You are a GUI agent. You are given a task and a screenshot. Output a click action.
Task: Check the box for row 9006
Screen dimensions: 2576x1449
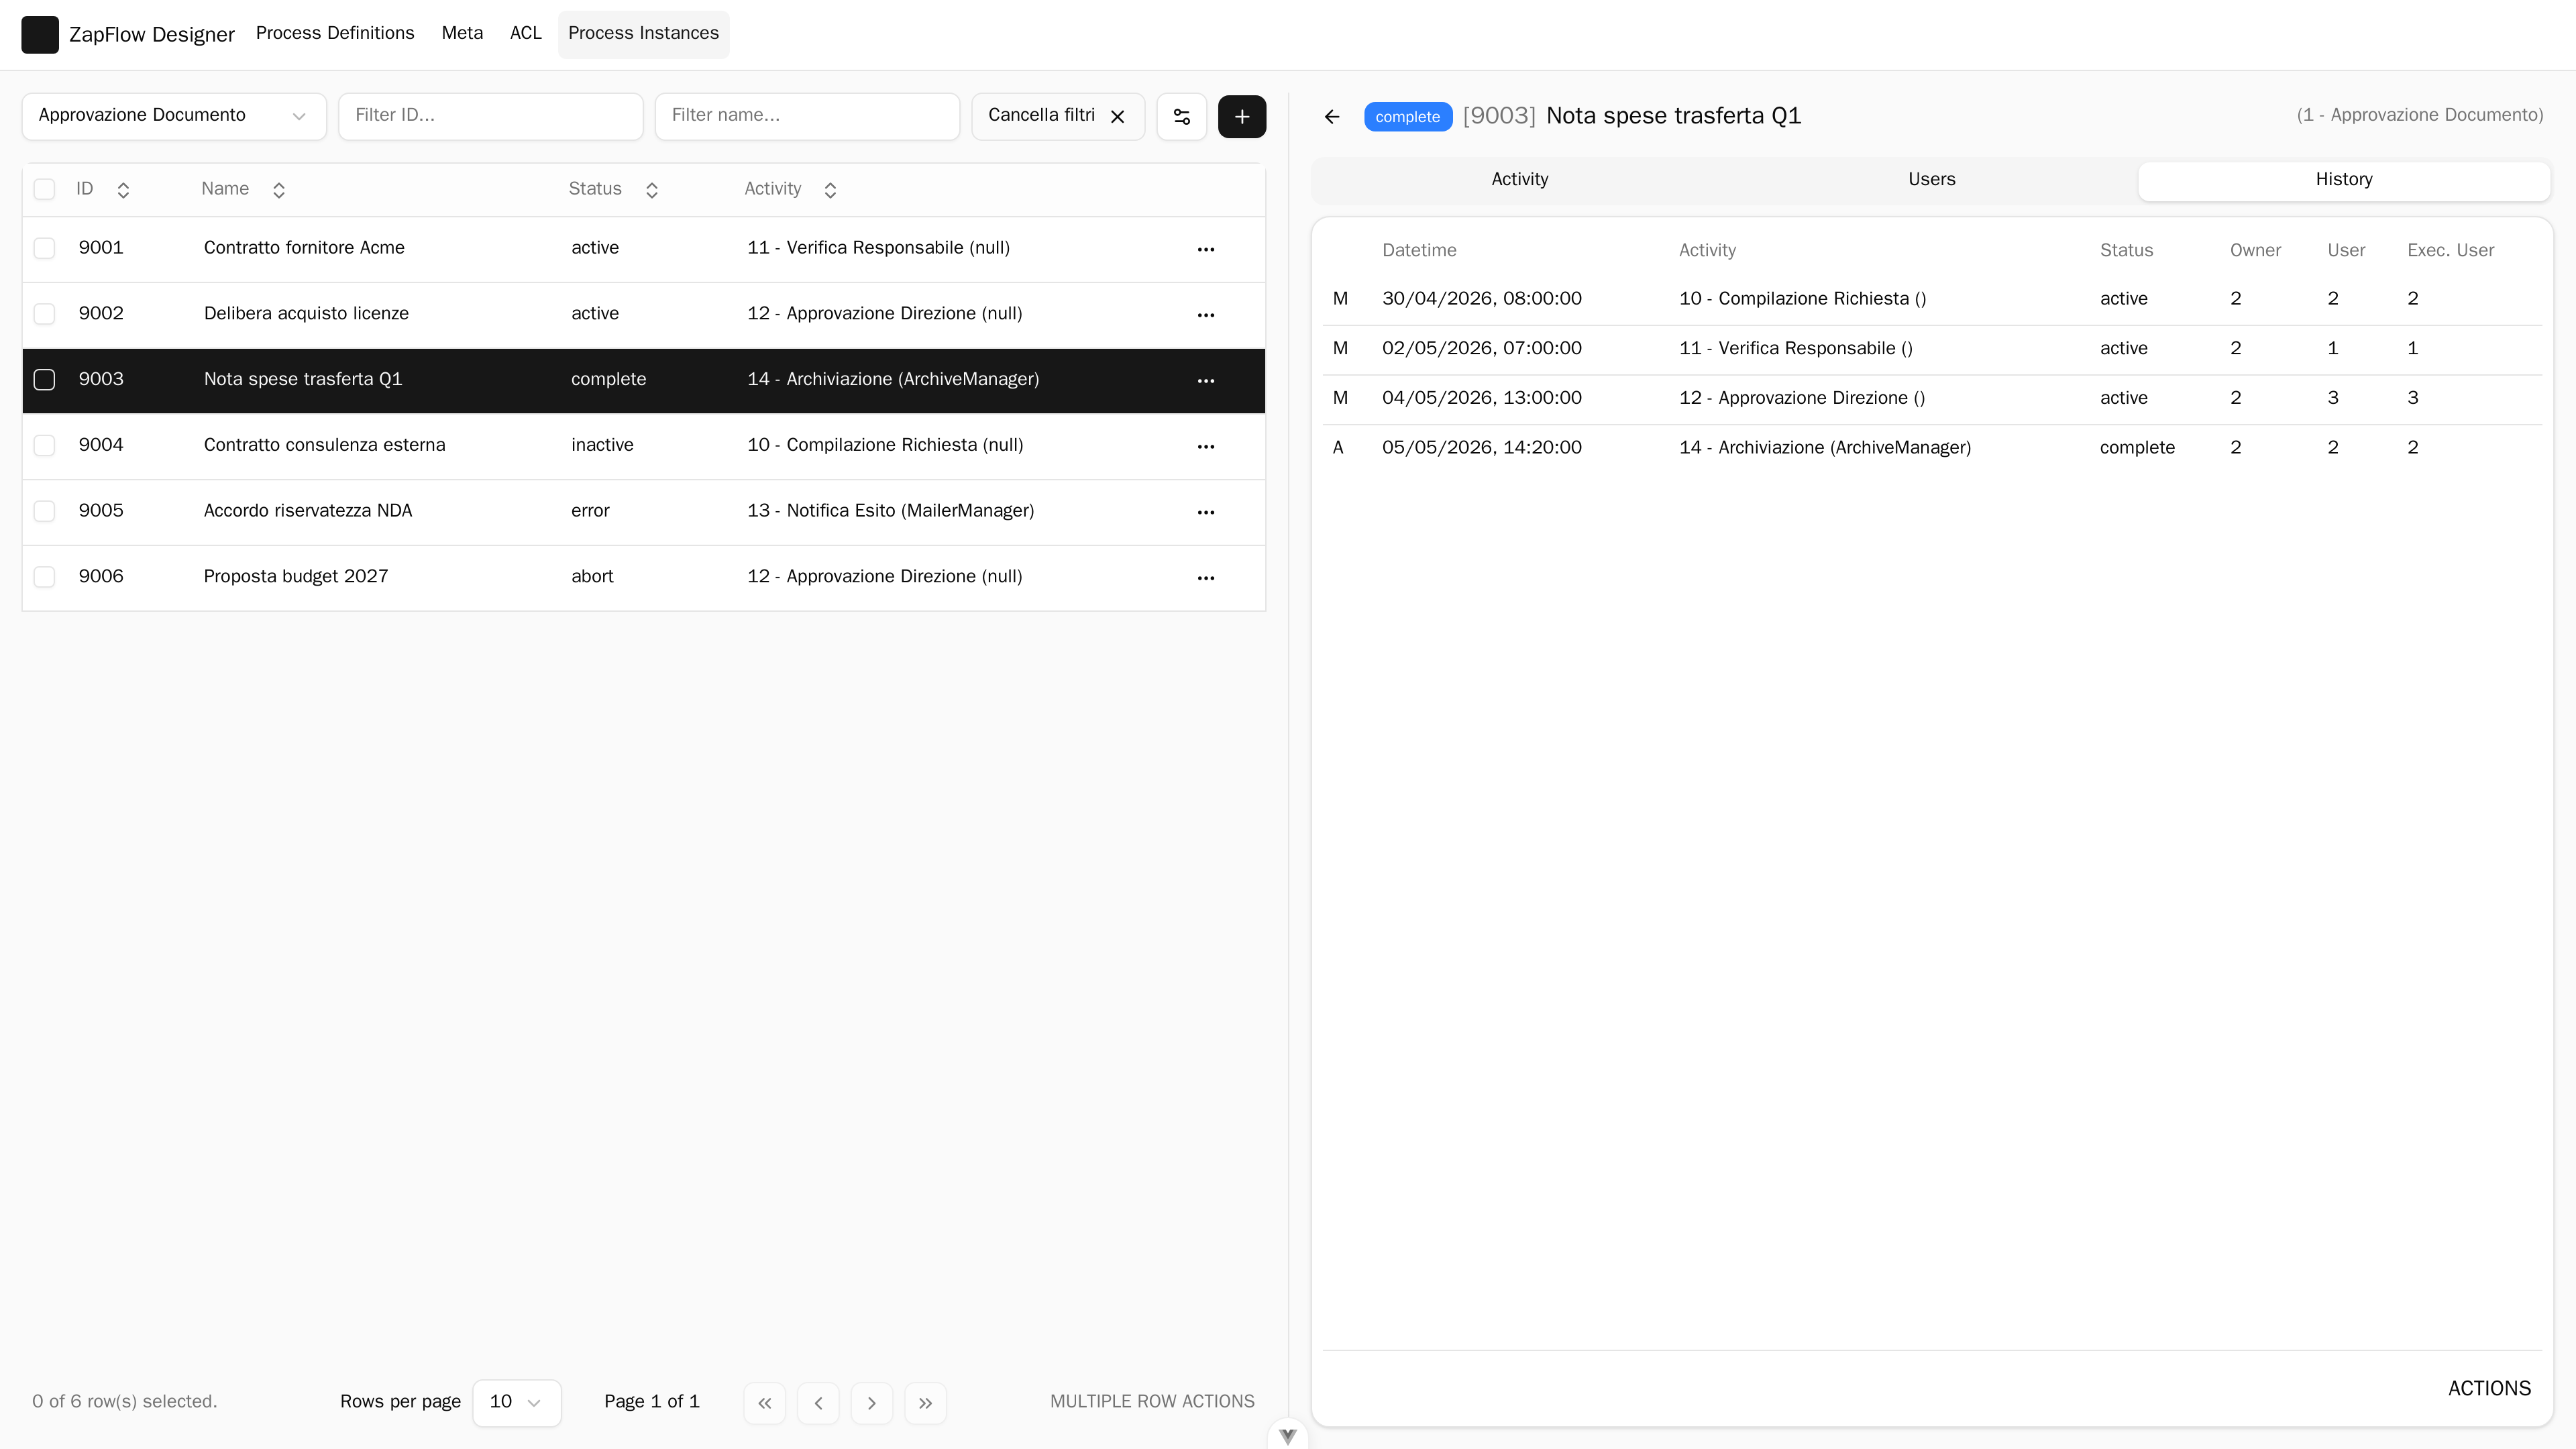pos(44,577)
